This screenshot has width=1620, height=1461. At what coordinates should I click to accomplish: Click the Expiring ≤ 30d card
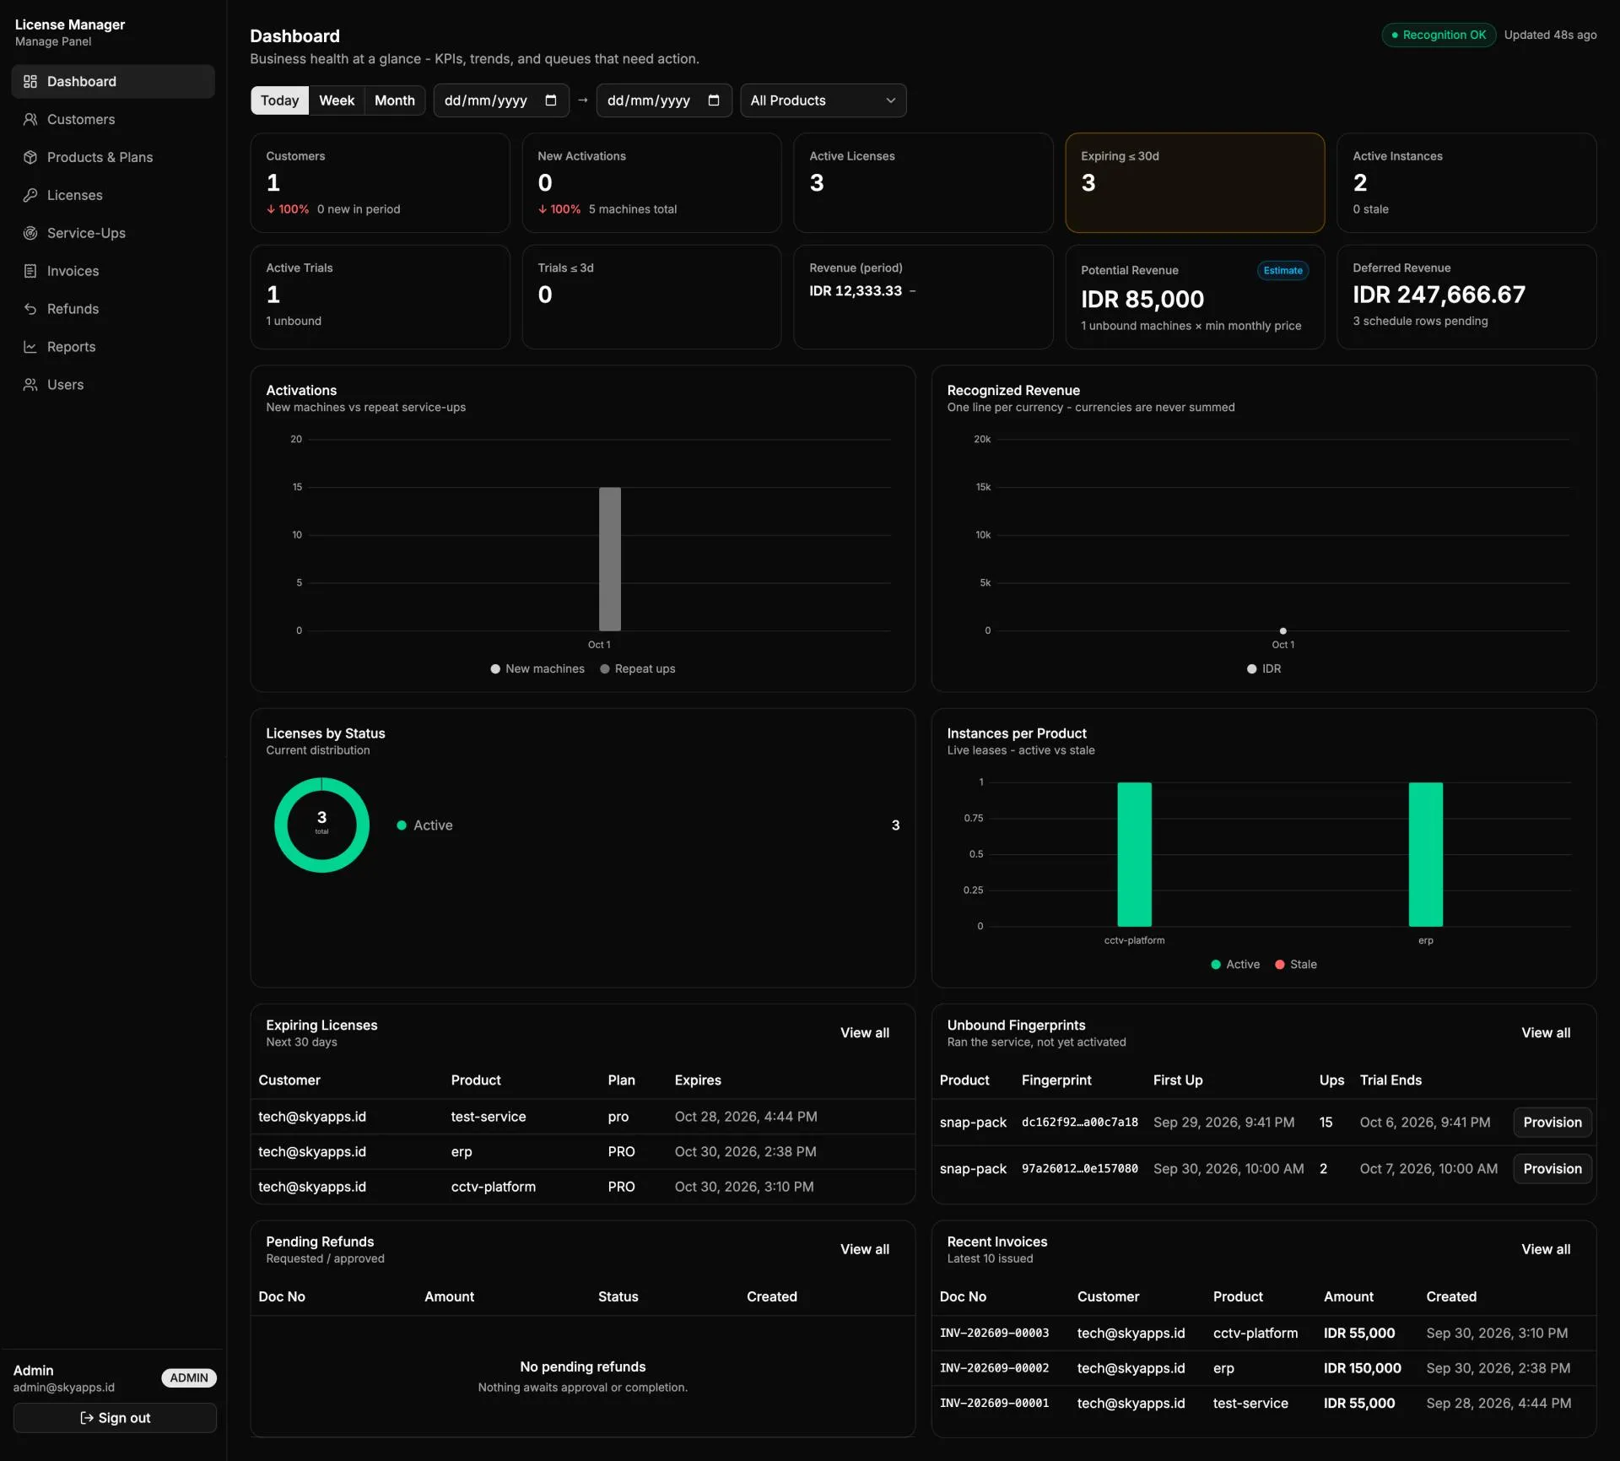[1195, 182]
